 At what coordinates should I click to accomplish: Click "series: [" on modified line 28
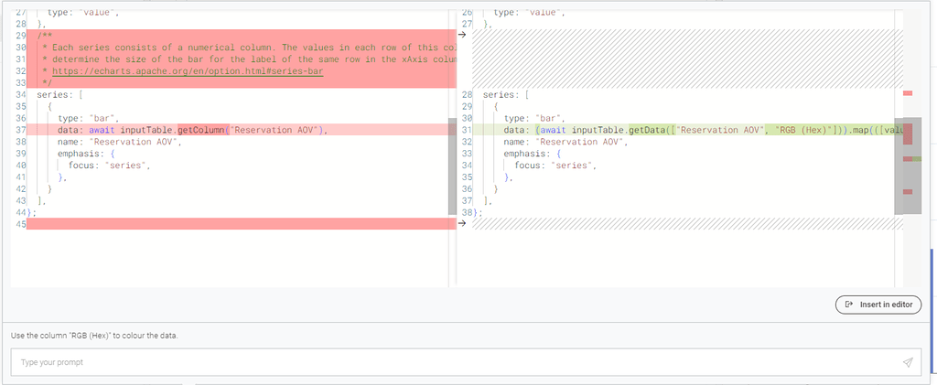506,95
